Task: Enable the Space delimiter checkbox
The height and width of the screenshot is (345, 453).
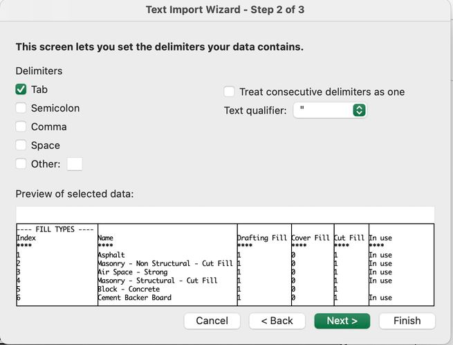Action: [21, 145]
